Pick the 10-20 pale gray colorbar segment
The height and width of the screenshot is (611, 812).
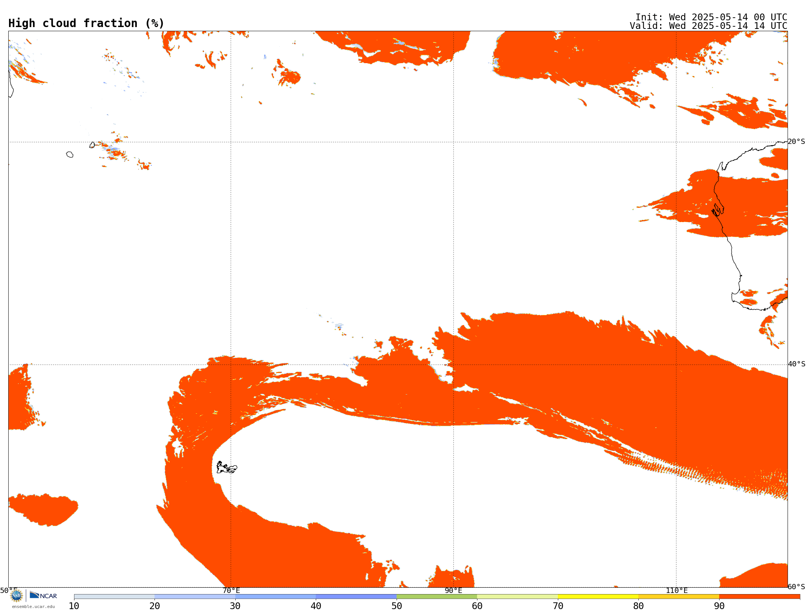[x=114, y=597]
